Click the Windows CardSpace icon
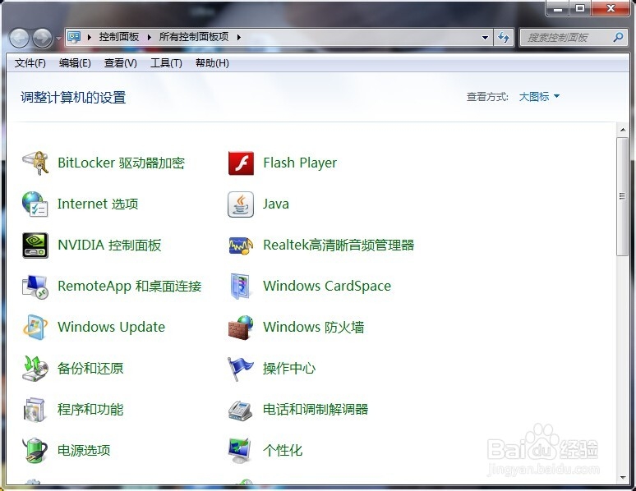The image size is (636, 491). click(241, 287)
